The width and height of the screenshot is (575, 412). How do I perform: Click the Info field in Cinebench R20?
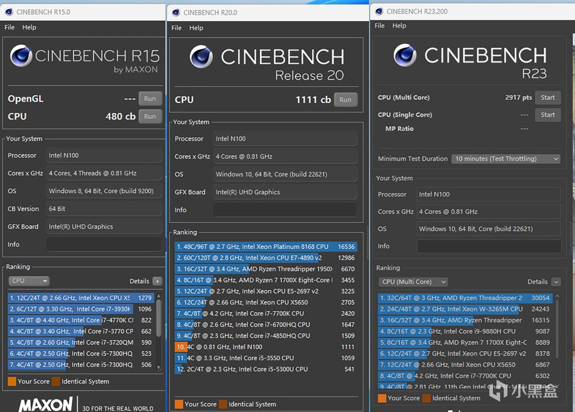285,210
